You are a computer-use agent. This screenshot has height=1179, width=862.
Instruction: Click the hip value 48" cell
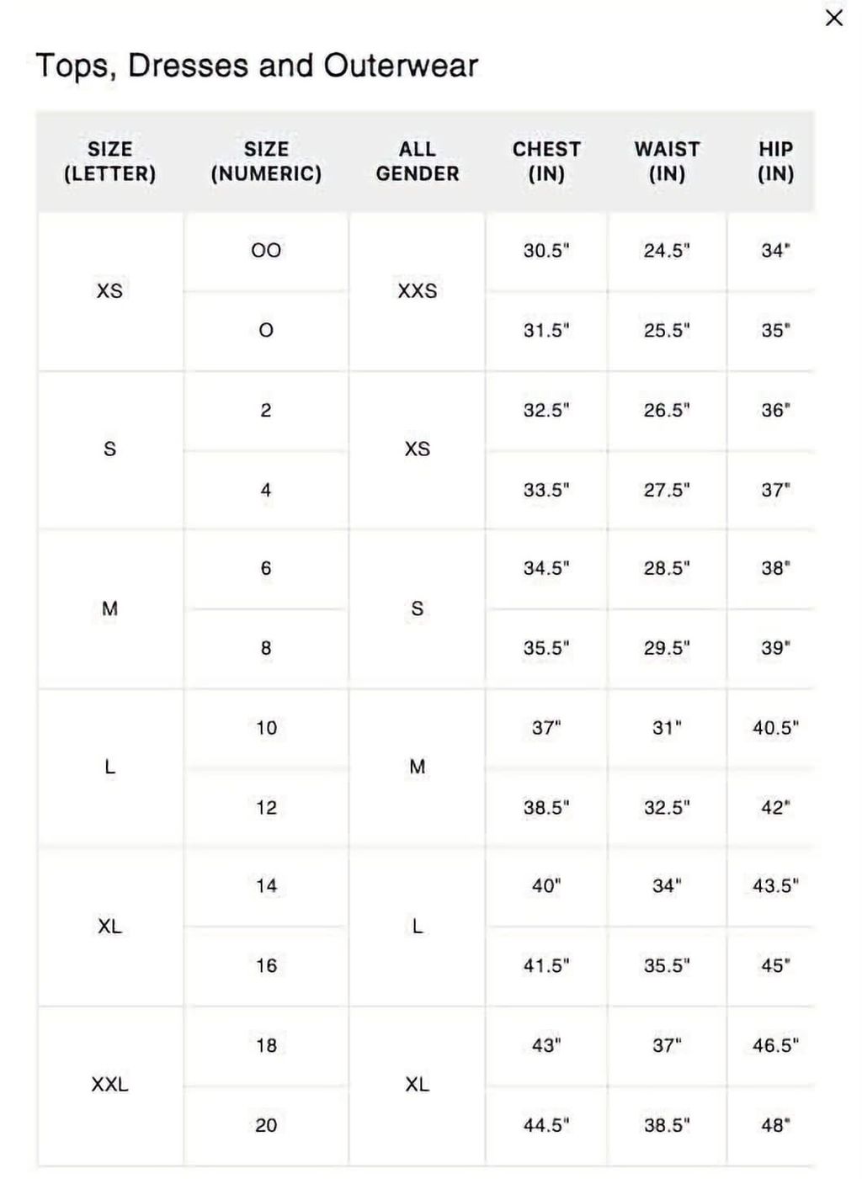pos(775,1126)
